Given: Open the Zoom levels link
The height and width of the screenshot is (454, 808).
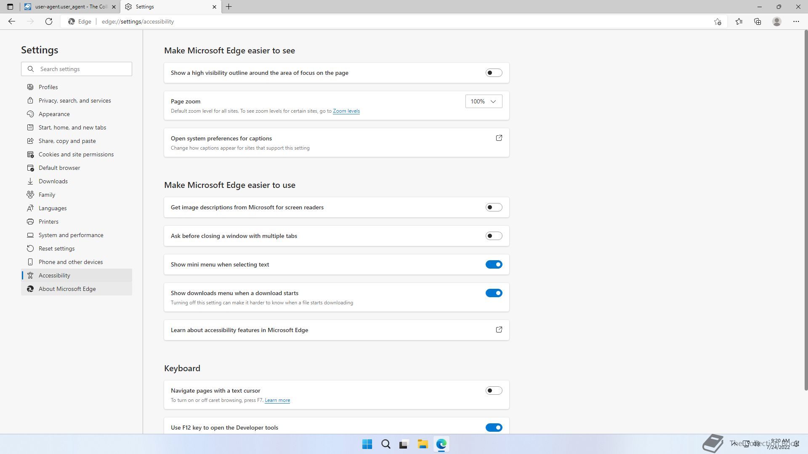Looking at the screenshot, I should pos(346,111).
